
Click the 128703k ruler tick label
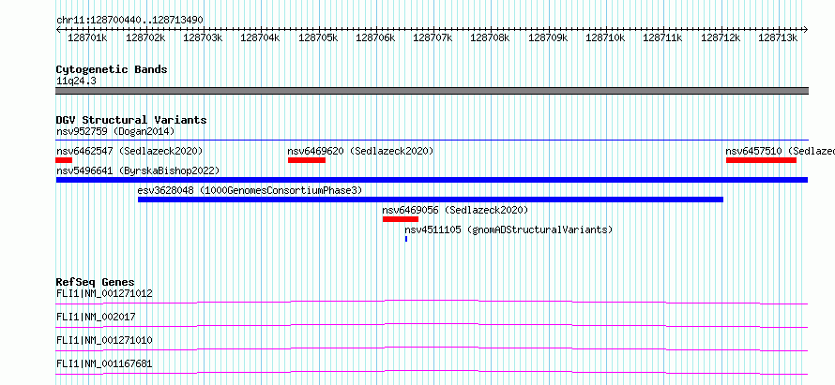click(203, 37)
